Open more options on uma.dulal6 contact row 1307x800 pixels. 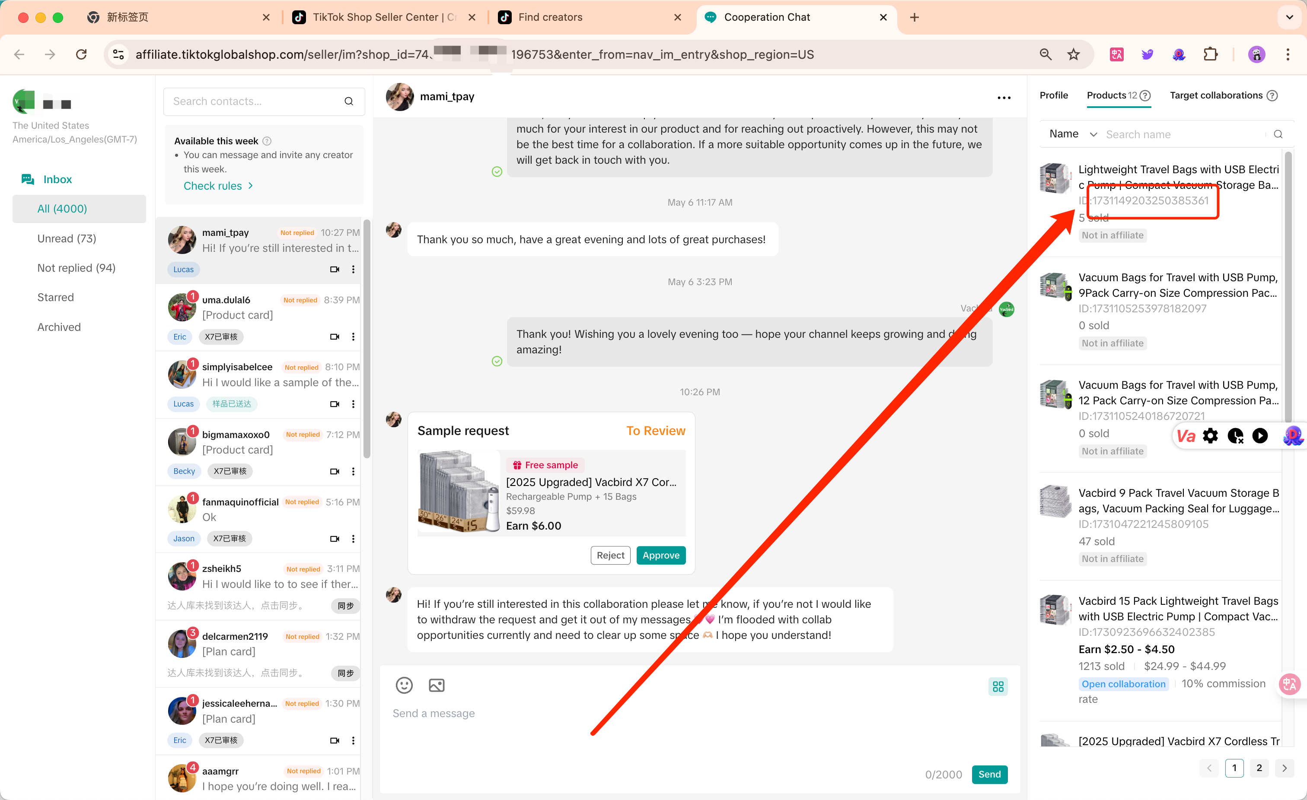tap(353, 337)
